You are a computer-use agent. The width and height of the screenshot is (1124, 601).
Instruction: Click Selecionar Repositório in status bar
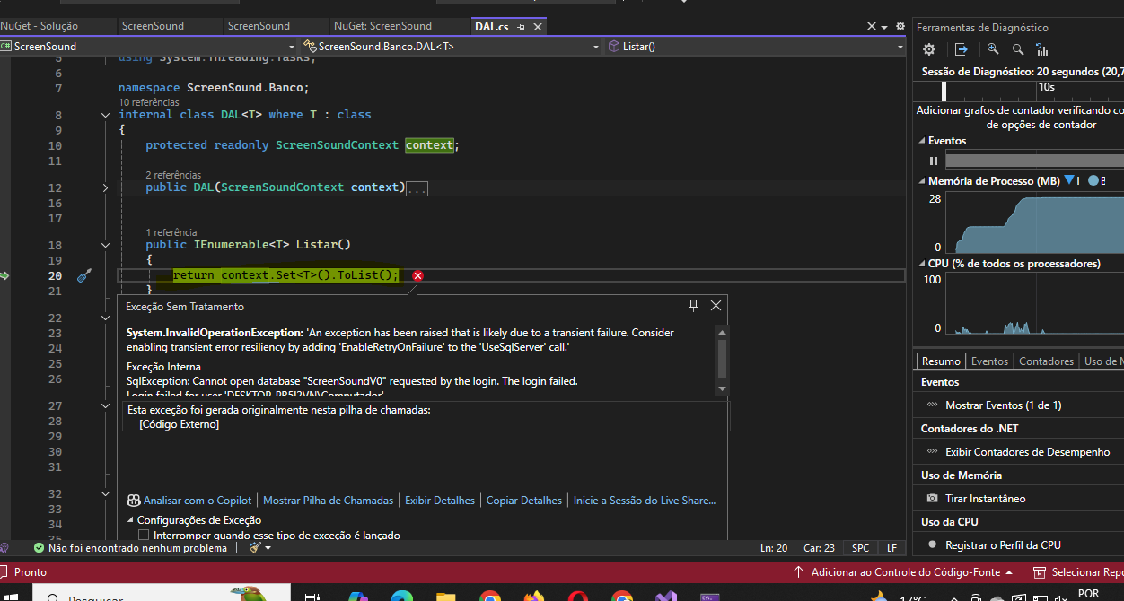pos(1079,572)
